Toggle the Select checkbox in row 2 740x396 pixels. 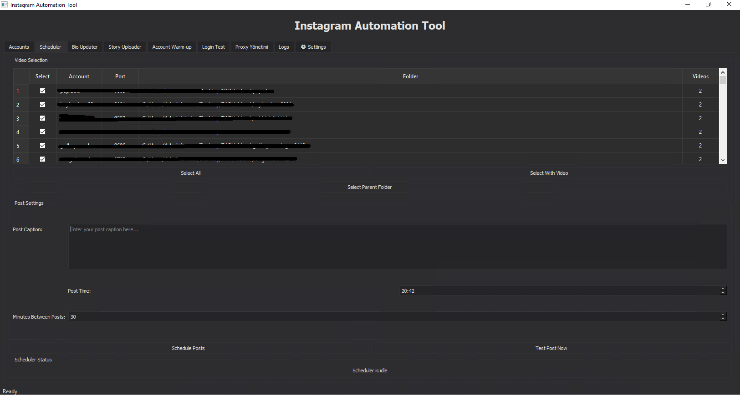[42, 105]
